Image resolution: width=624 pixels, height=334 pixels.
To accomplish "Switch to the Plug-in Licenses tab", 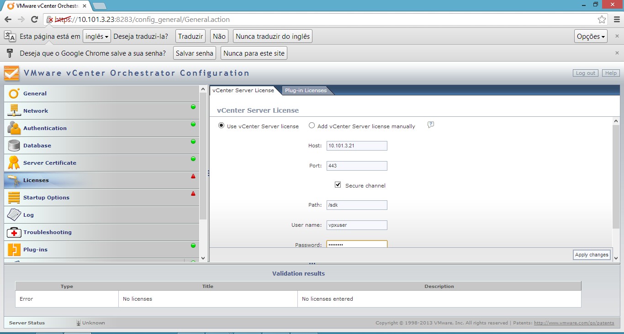I will pyautogui.click(x=306, y=90).
